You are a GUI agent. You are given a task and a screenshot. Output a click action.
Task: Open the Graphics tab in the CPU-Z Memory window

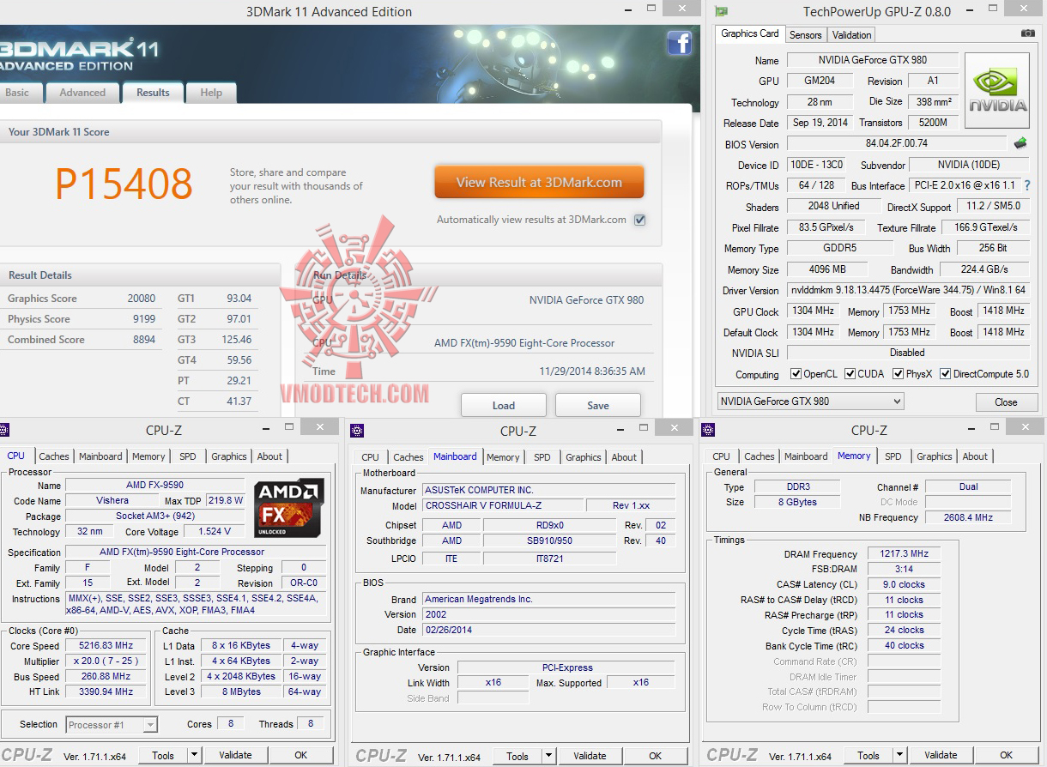point(935,456)
